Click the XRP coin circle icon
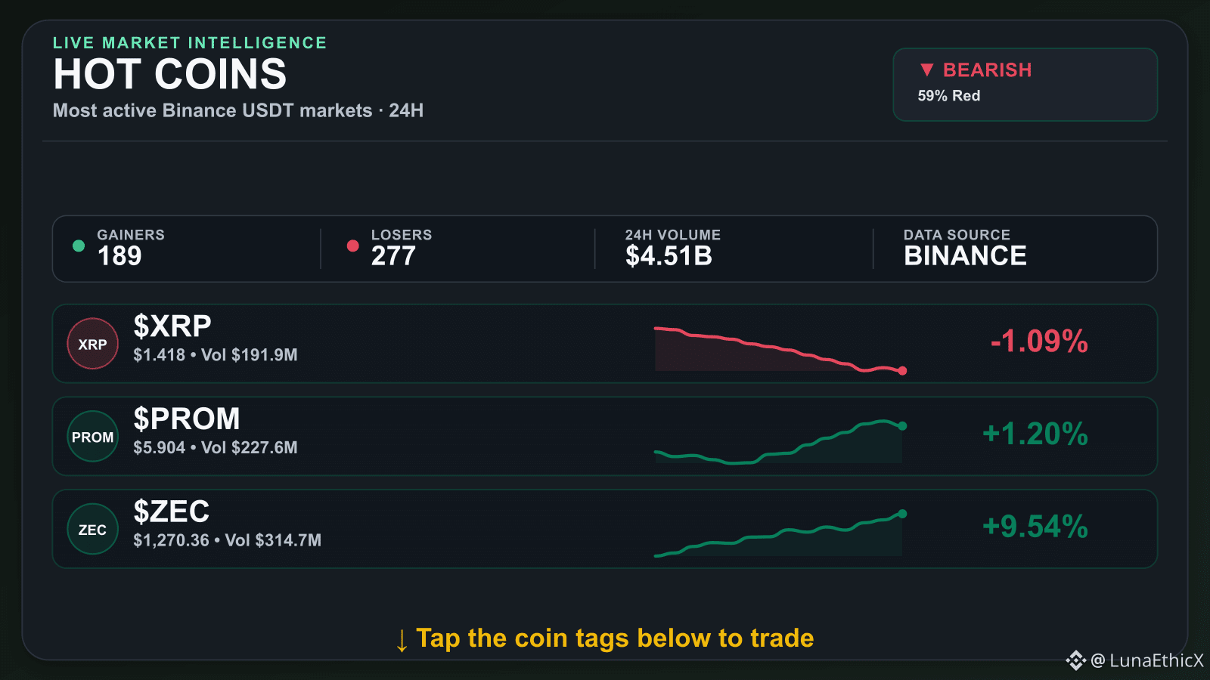The height and width of the screenshot is (680, 1210). (92, 344)
